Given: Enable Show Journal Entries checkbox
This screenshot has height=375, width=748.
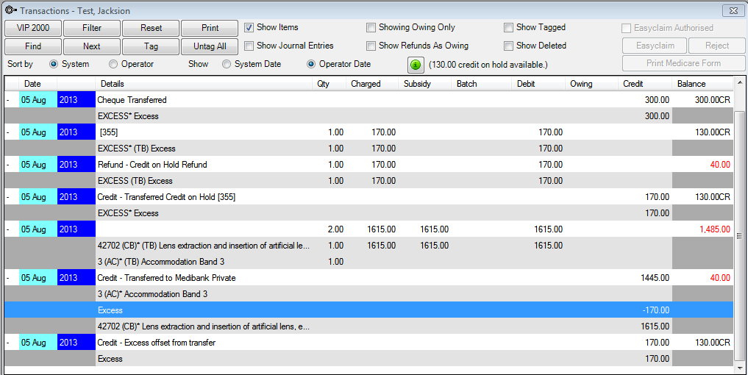Looking at the screenshot, I should coord(249,46).
